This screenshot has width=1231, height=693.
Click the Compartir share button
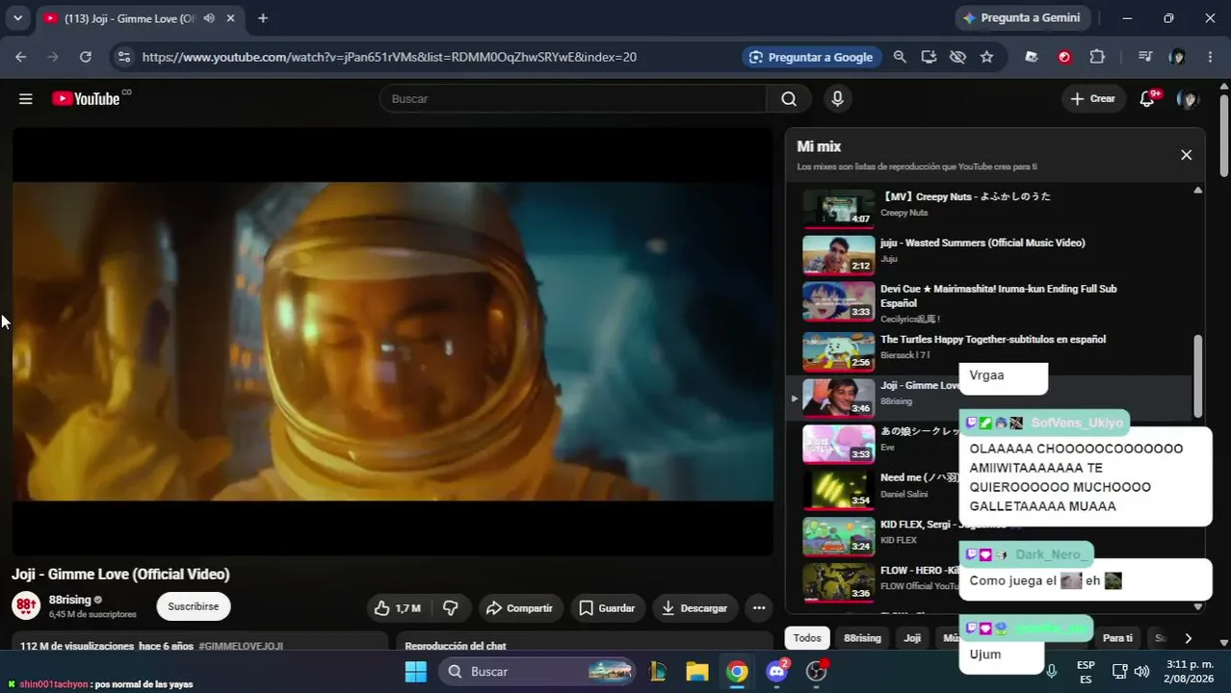tap(519, 607)
